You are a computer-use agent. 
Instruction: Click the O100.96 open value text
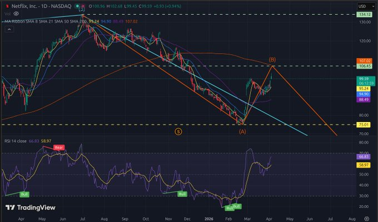(96, 6)
